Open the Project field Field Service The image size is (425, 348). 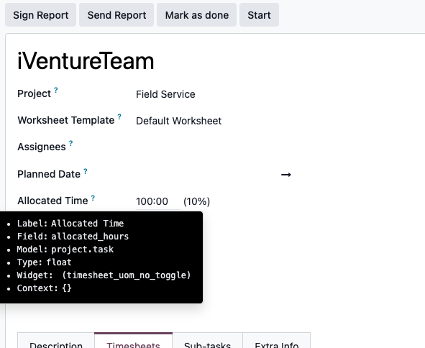point(165,94)
